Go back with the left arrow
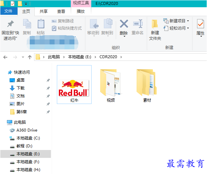The width and height of the screenshot is (207, 174). coord(5,57)
